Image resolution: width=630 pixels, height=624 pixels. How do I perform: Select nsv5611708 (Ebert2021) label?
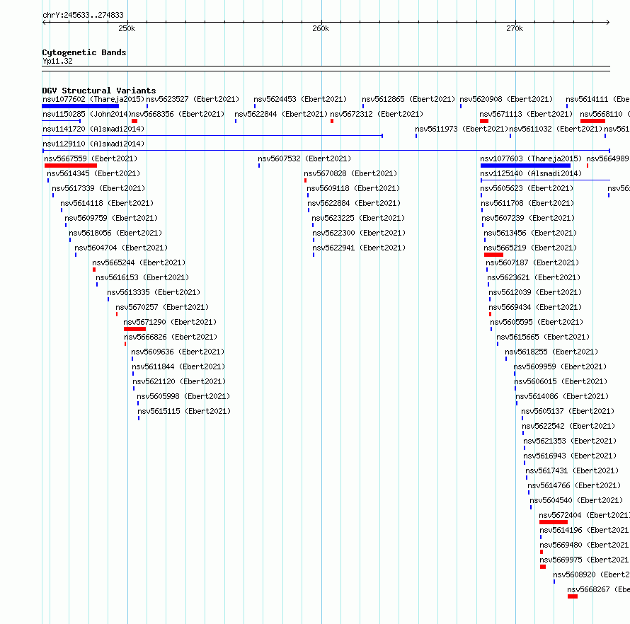pos(527,203)
